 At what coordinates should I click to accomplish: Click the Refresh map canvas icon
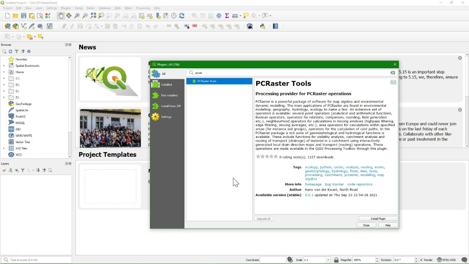[182, 16]
